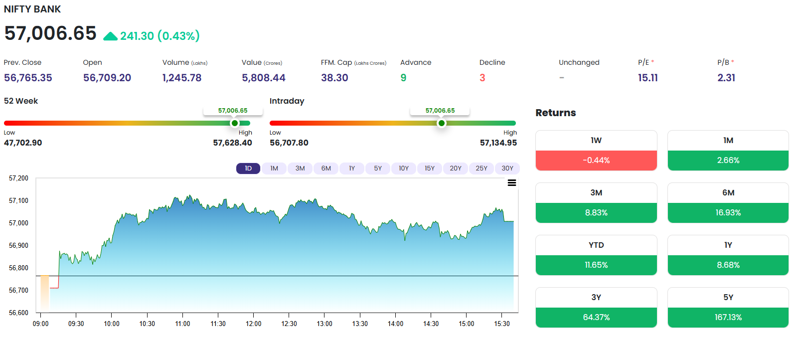The width and height of the screenshot is (801, 337).
Task: View the 30Y chart range
Action: click(x=507, y=168)
